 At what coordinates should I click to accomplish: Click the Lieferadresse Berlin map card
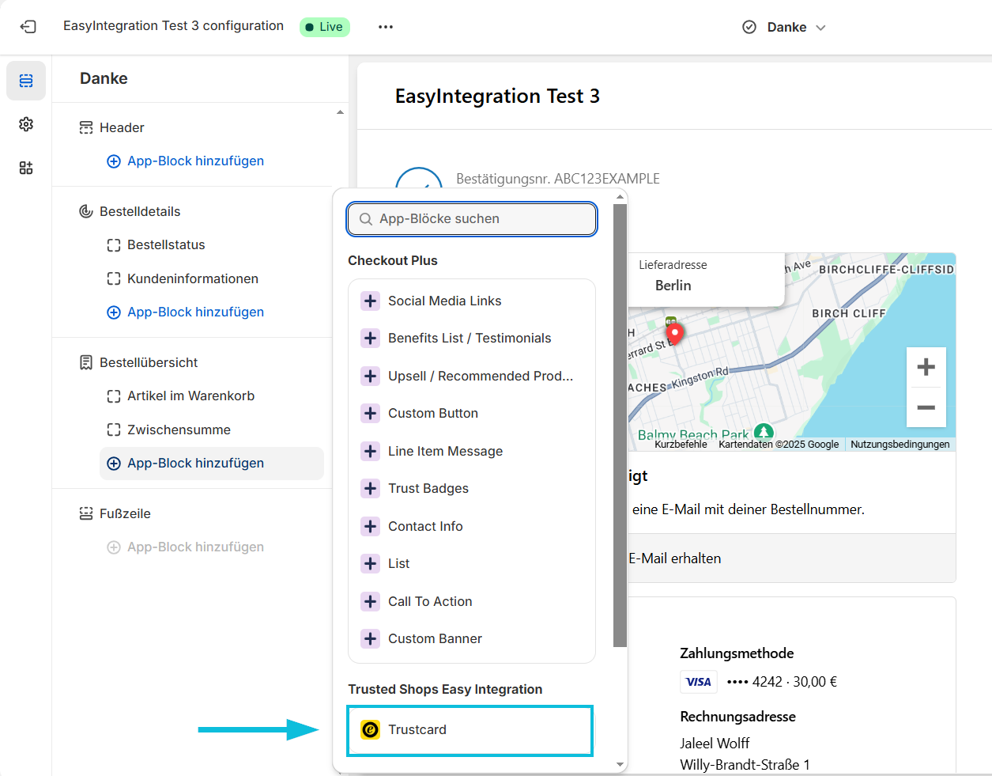pos(707,278)
